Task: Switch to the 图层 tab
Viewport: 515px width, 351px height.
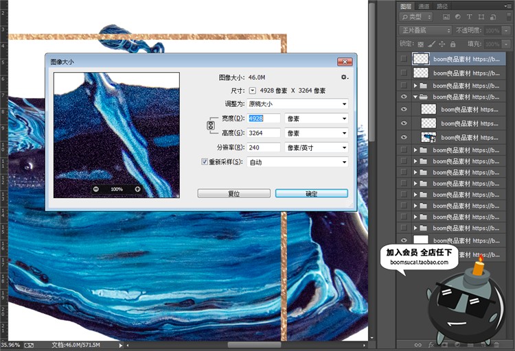Action: (x=406, y=6)
